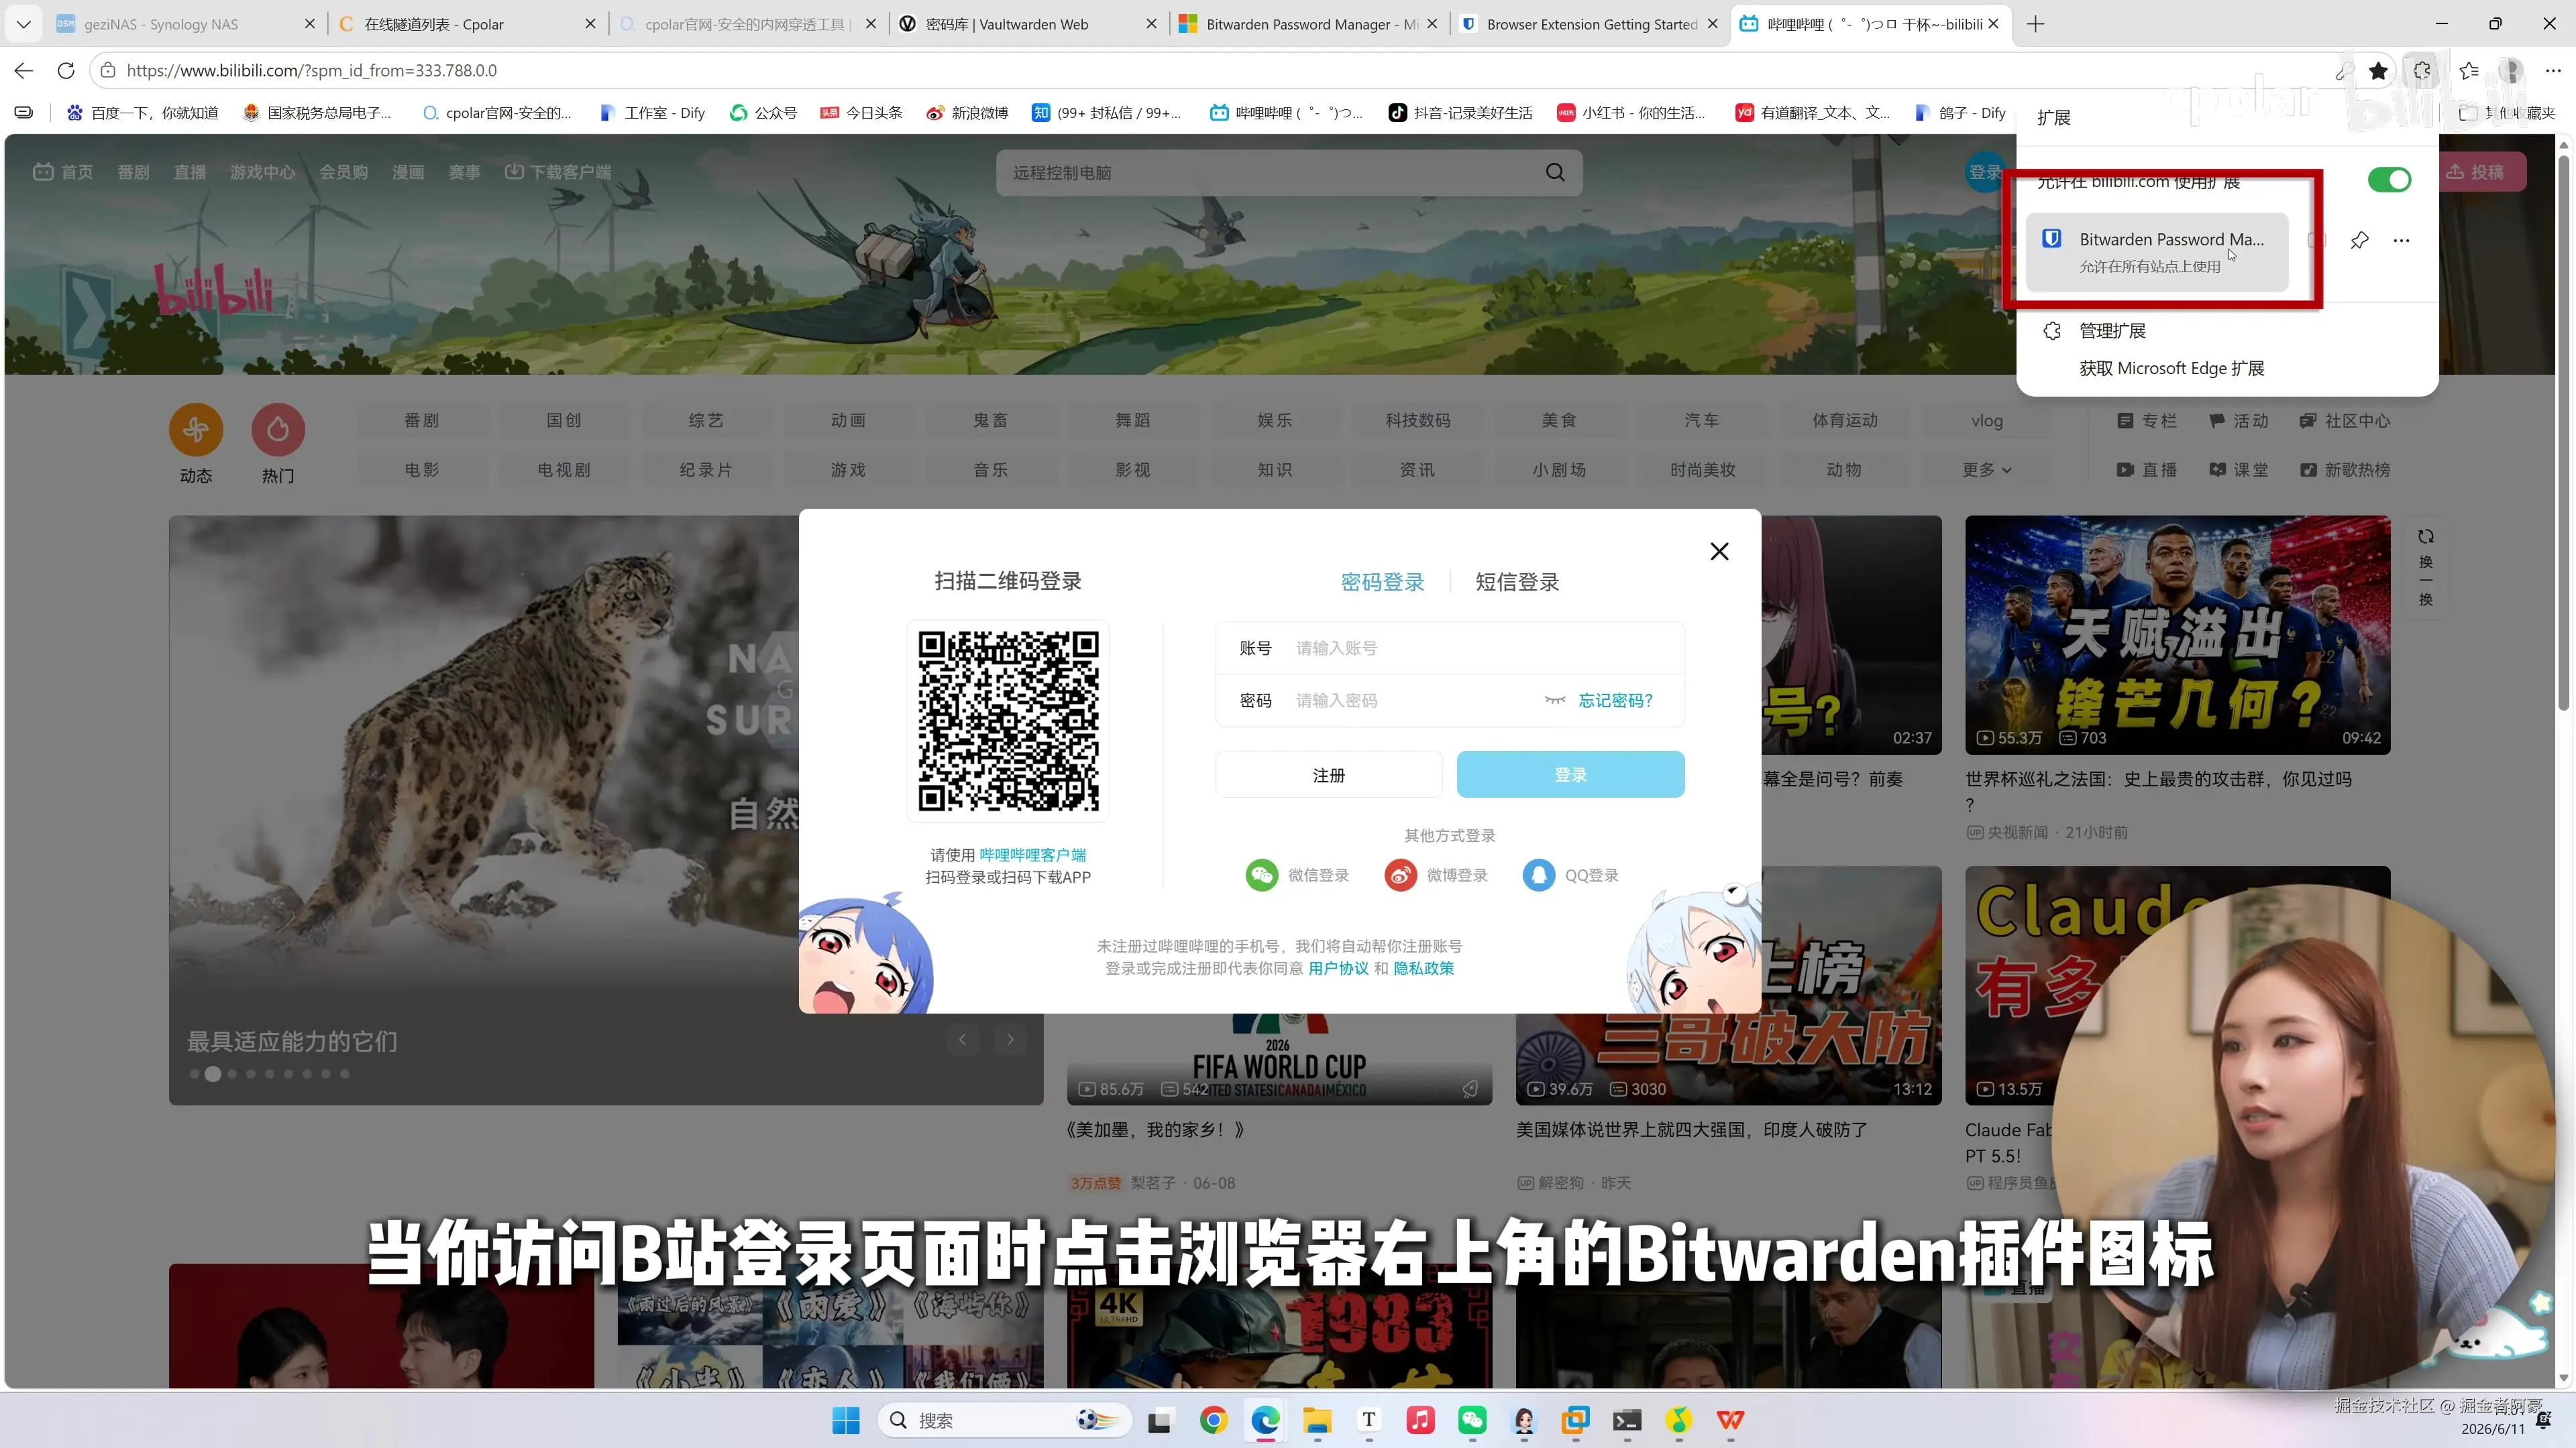Click the 注册 button
The height and width of the screenshot is (1448, 2576).
point(1328,776)
